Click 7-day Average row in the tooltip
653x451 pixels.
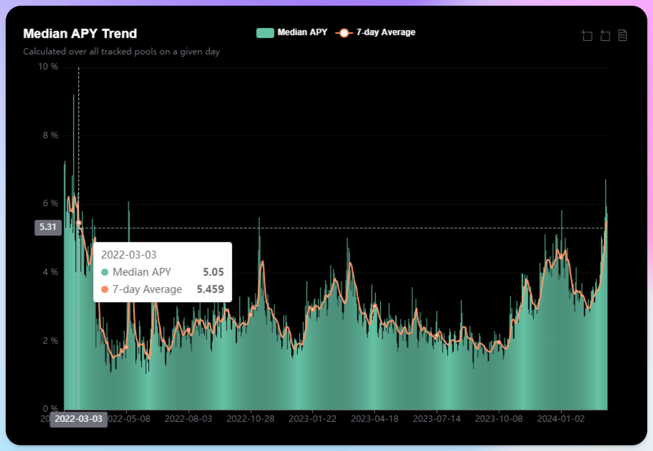(162, 289)
